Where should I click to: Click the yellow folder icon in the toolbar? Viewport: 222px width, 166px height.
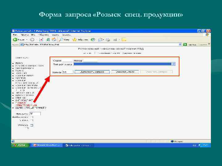click(124, 40)
